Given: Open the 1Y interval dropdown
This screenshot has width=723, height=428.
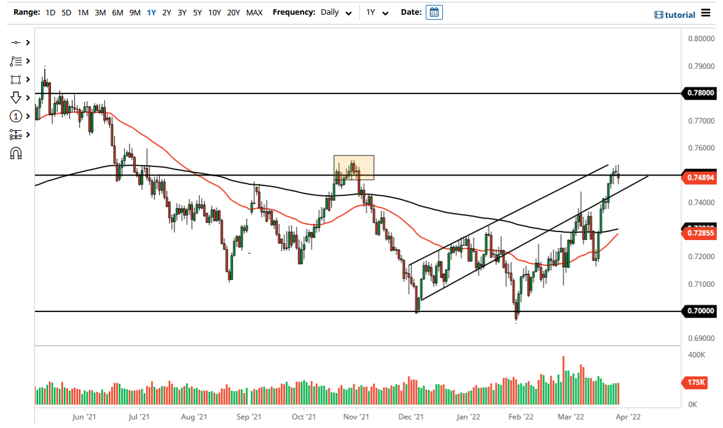Looking at the screenshot, I should (x=378, y=12).
